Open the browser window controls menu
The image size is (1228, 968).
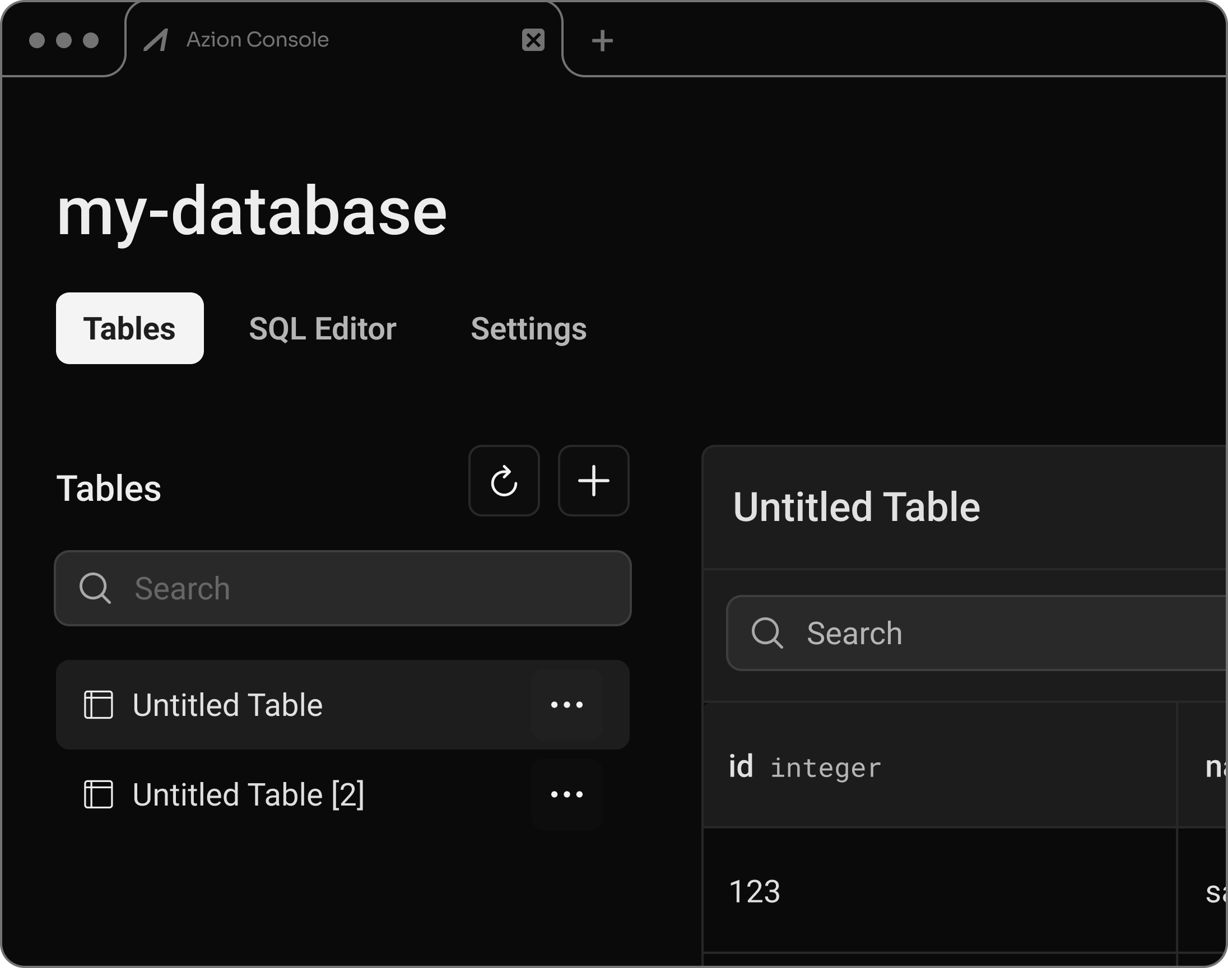tap(63, 40)
